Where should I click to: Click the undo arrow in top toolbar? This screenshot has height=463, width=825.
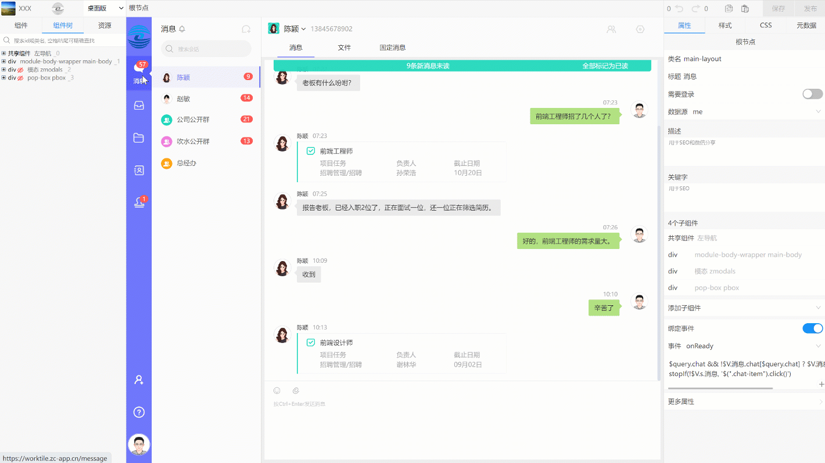coord(679,9)
